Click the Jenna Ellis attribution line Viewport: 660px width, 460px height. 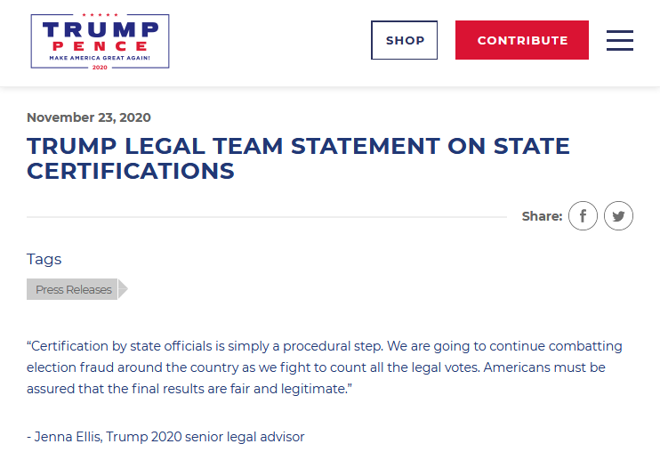[165, 437]
